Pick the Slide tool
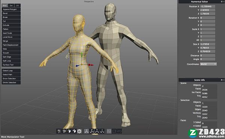Screen dimensions: 225x139 coord(11,49)
